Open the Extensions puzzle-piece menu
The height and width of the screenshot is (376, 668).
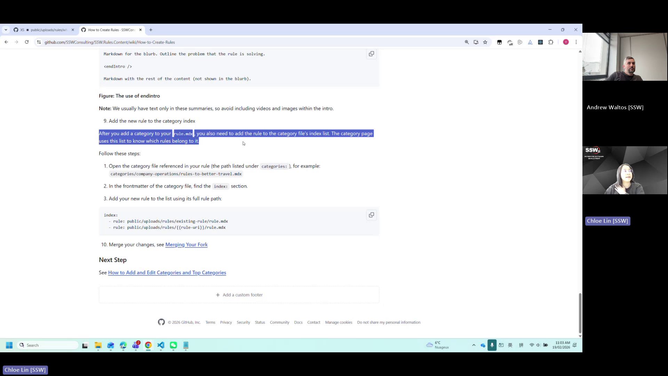coord(551,42)
